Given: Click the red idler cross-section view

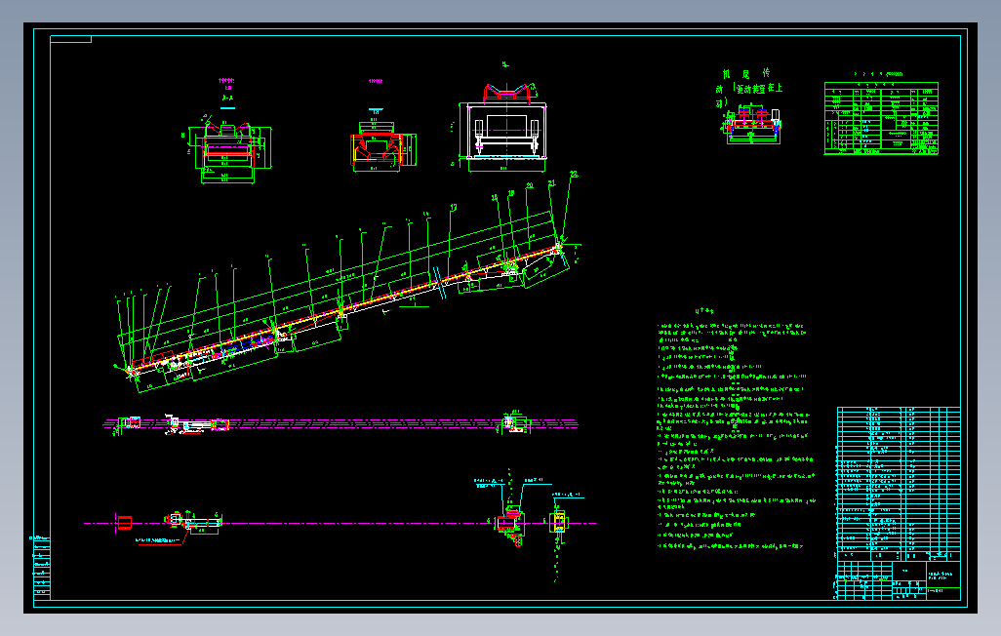Looking at the screenshot, I should pyautogui.click(x=382, y=143).
